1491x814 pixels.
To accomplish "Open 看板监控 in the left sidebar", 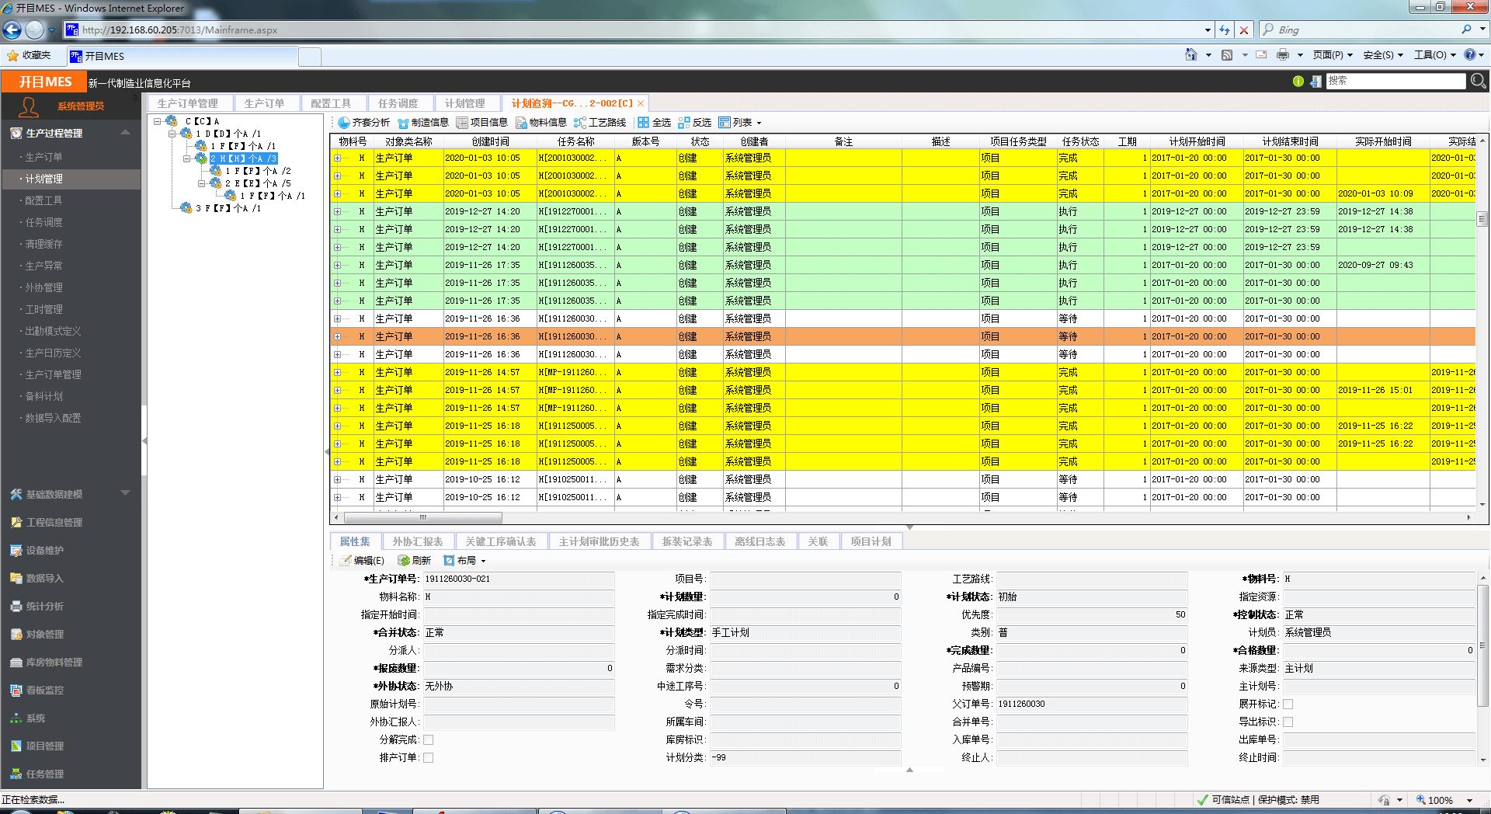I will coord(40,690).
